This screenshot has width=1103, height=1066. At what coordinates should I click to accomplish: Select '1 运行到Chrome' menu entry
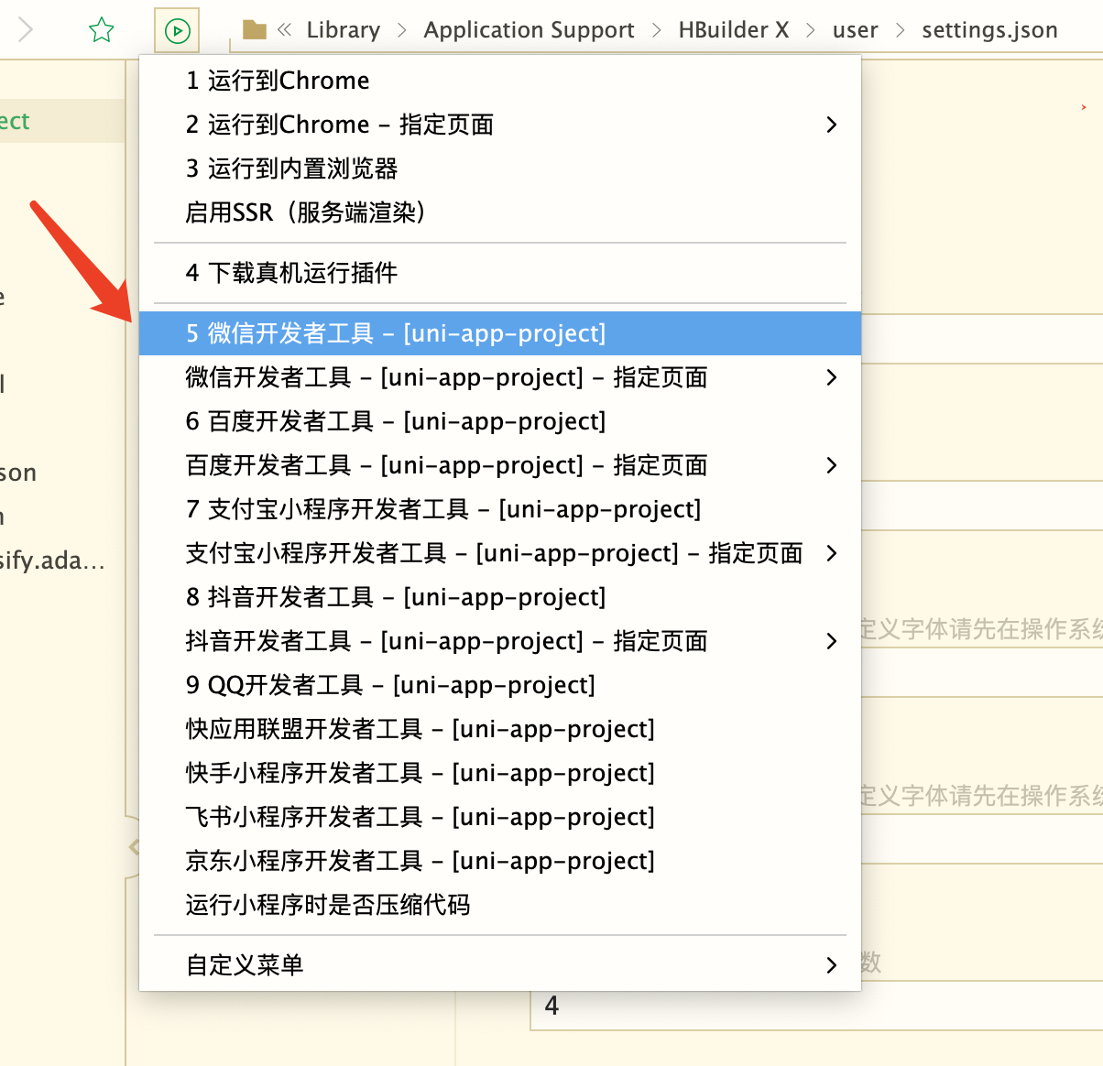[500, 81]
